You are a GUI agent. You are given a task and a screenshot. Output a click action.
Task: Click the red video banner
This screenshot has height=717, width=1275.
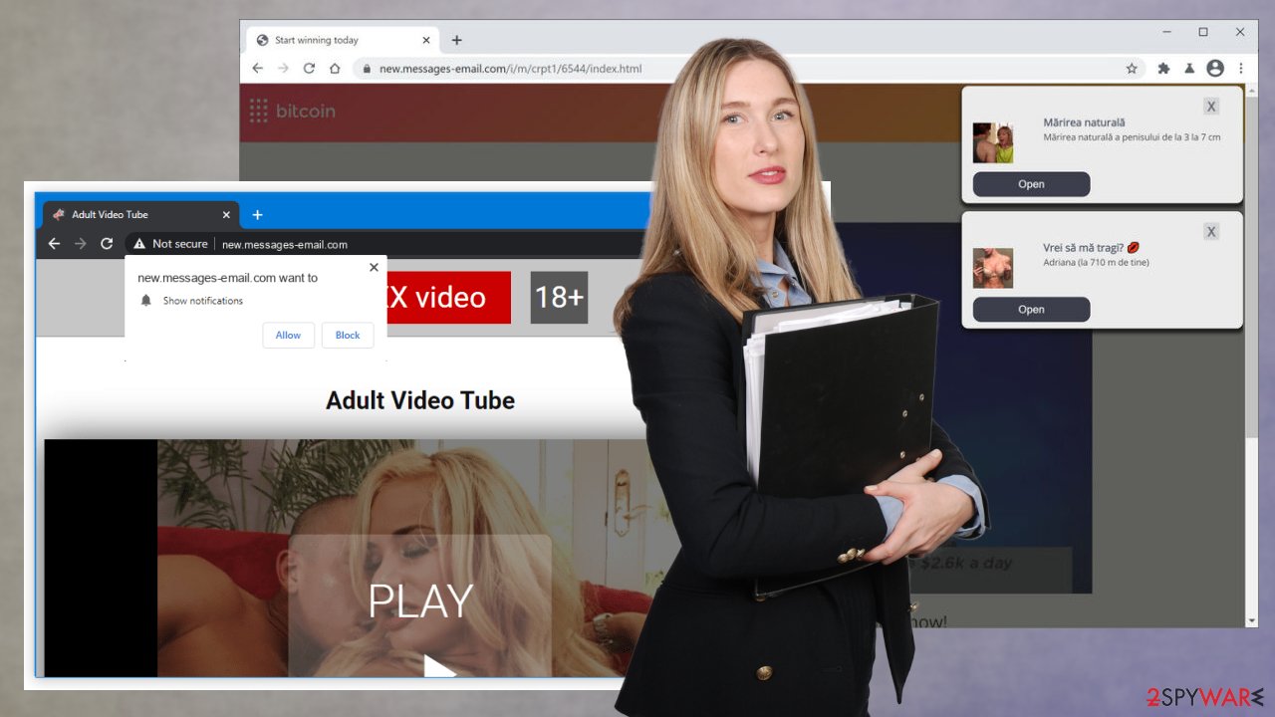[x=448, y=298]
